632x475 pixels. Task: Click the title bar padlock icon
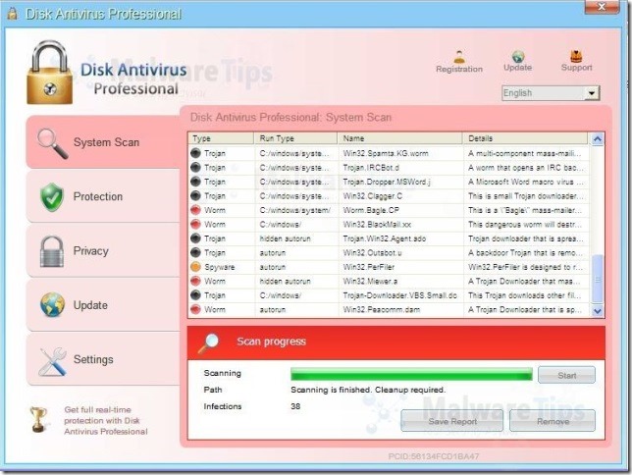(x=13, y=14)
